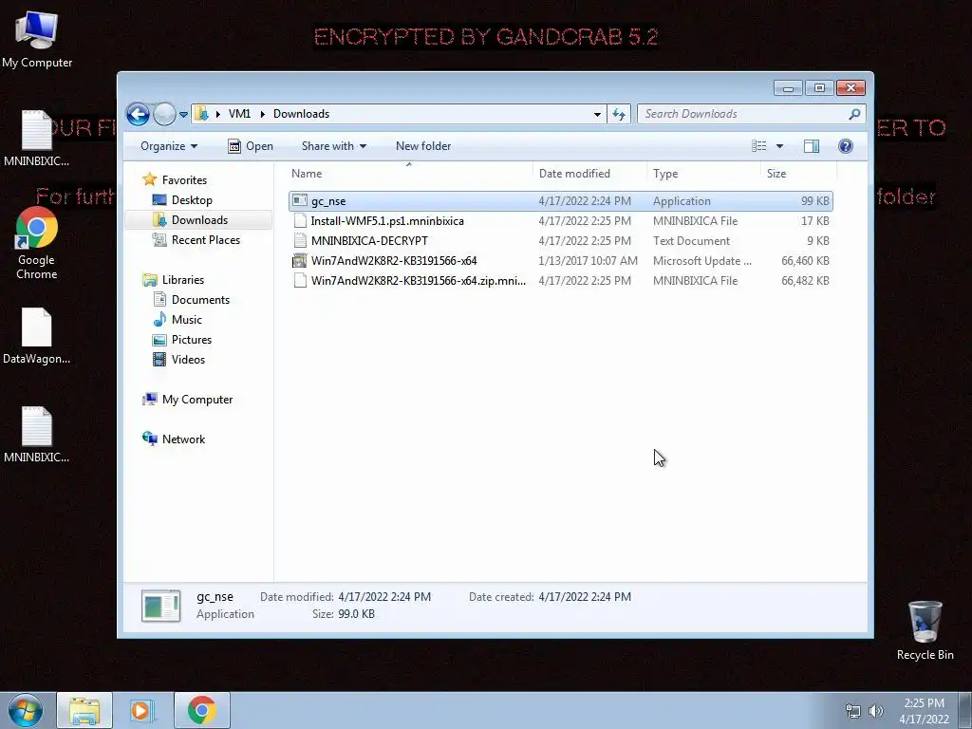The image size is (972, 729).
Task: Select the My Computer desktop icon
Action: pyautogui.click(x=37, y=38)
